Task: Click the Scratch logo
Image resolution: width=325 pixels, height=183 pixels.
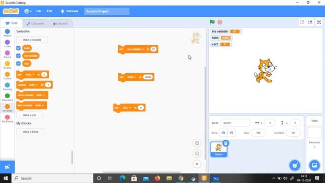Action: click(x=11, y=11)
